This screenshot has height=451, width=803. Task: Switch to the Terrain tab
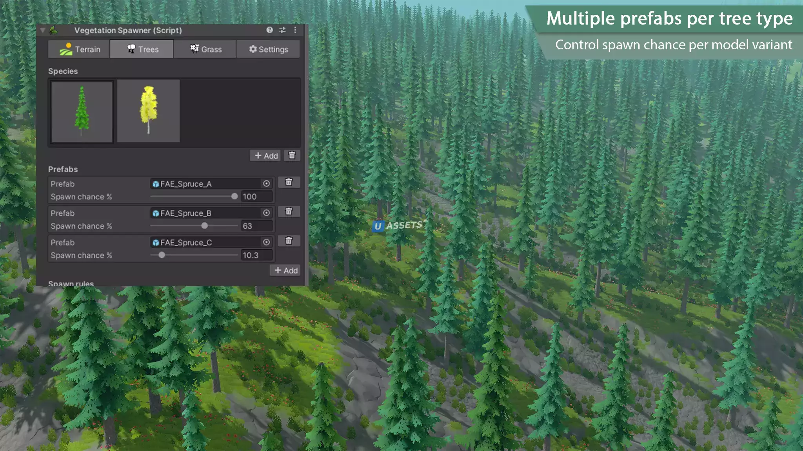[79, 49]
